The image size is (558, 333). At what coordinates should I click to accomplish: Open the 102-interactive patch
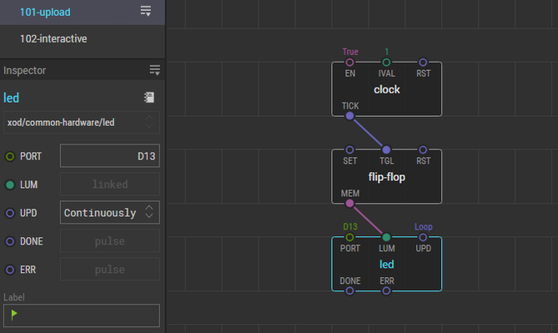53,38
